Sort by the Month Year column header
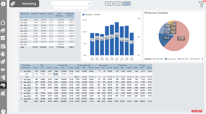The image size is (206, 114). pos(25,14)
